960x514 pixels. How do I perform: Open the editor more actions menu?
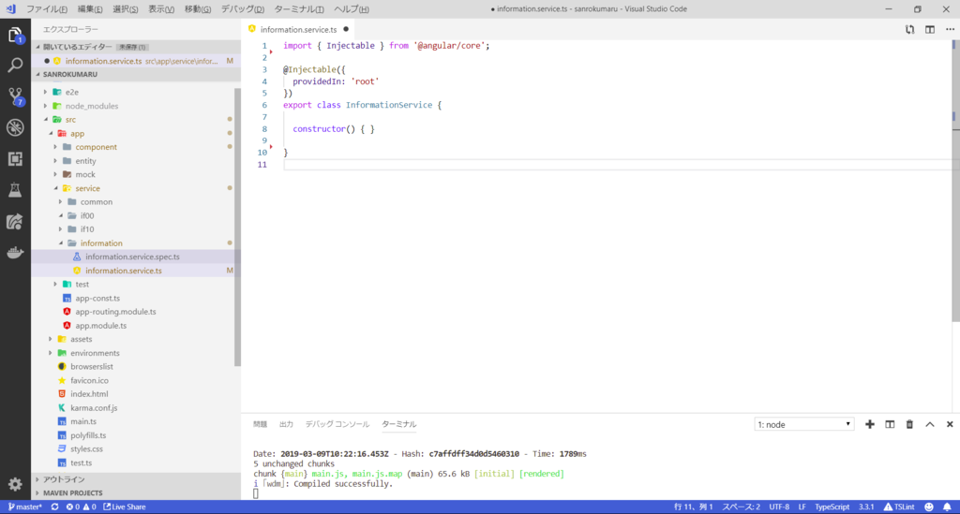950,29
